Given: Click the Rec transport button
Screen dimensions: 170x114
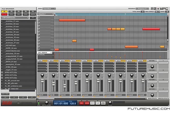Looking at the screenshot, I should (x=82, y=103).
